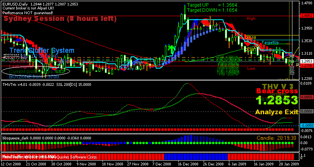
Task: Click the red 0.0050 level tag
Action: (306, 97)
